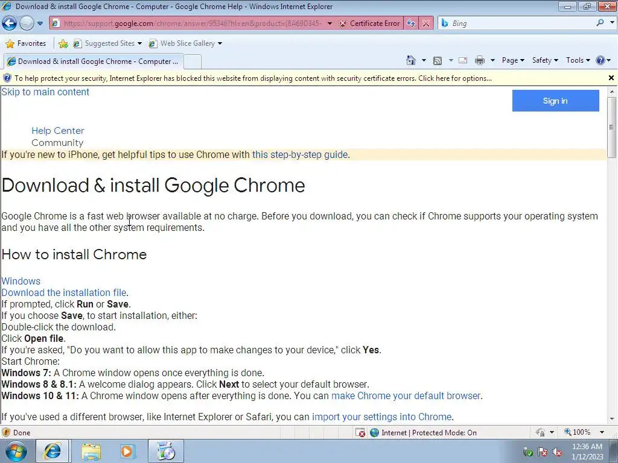
Task: Click the Action Center flag tray icon
Action: [543, 452]
